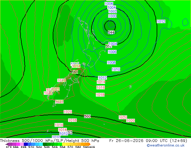This screenshot has height=148, width=191.
Task: Click the magenta 486 legend color block
Action: (18, 144)
